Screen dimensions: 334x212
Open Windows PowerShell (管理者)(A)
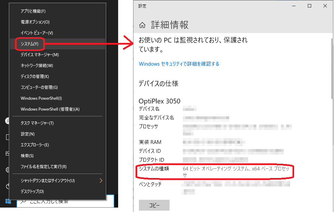(50, 109)
